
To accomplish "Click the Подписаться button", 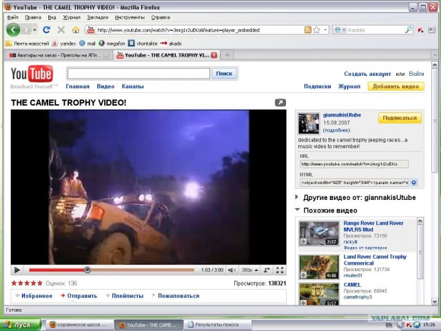I will coord(400,118).
